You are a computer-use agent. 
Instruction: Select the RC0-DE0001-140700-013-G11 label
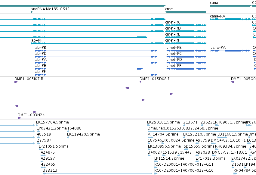tap(184, 164)
